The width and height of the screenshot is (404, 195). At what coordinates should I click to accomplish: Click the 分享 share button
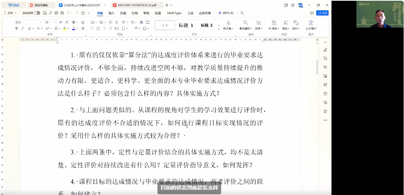(322, 13)
